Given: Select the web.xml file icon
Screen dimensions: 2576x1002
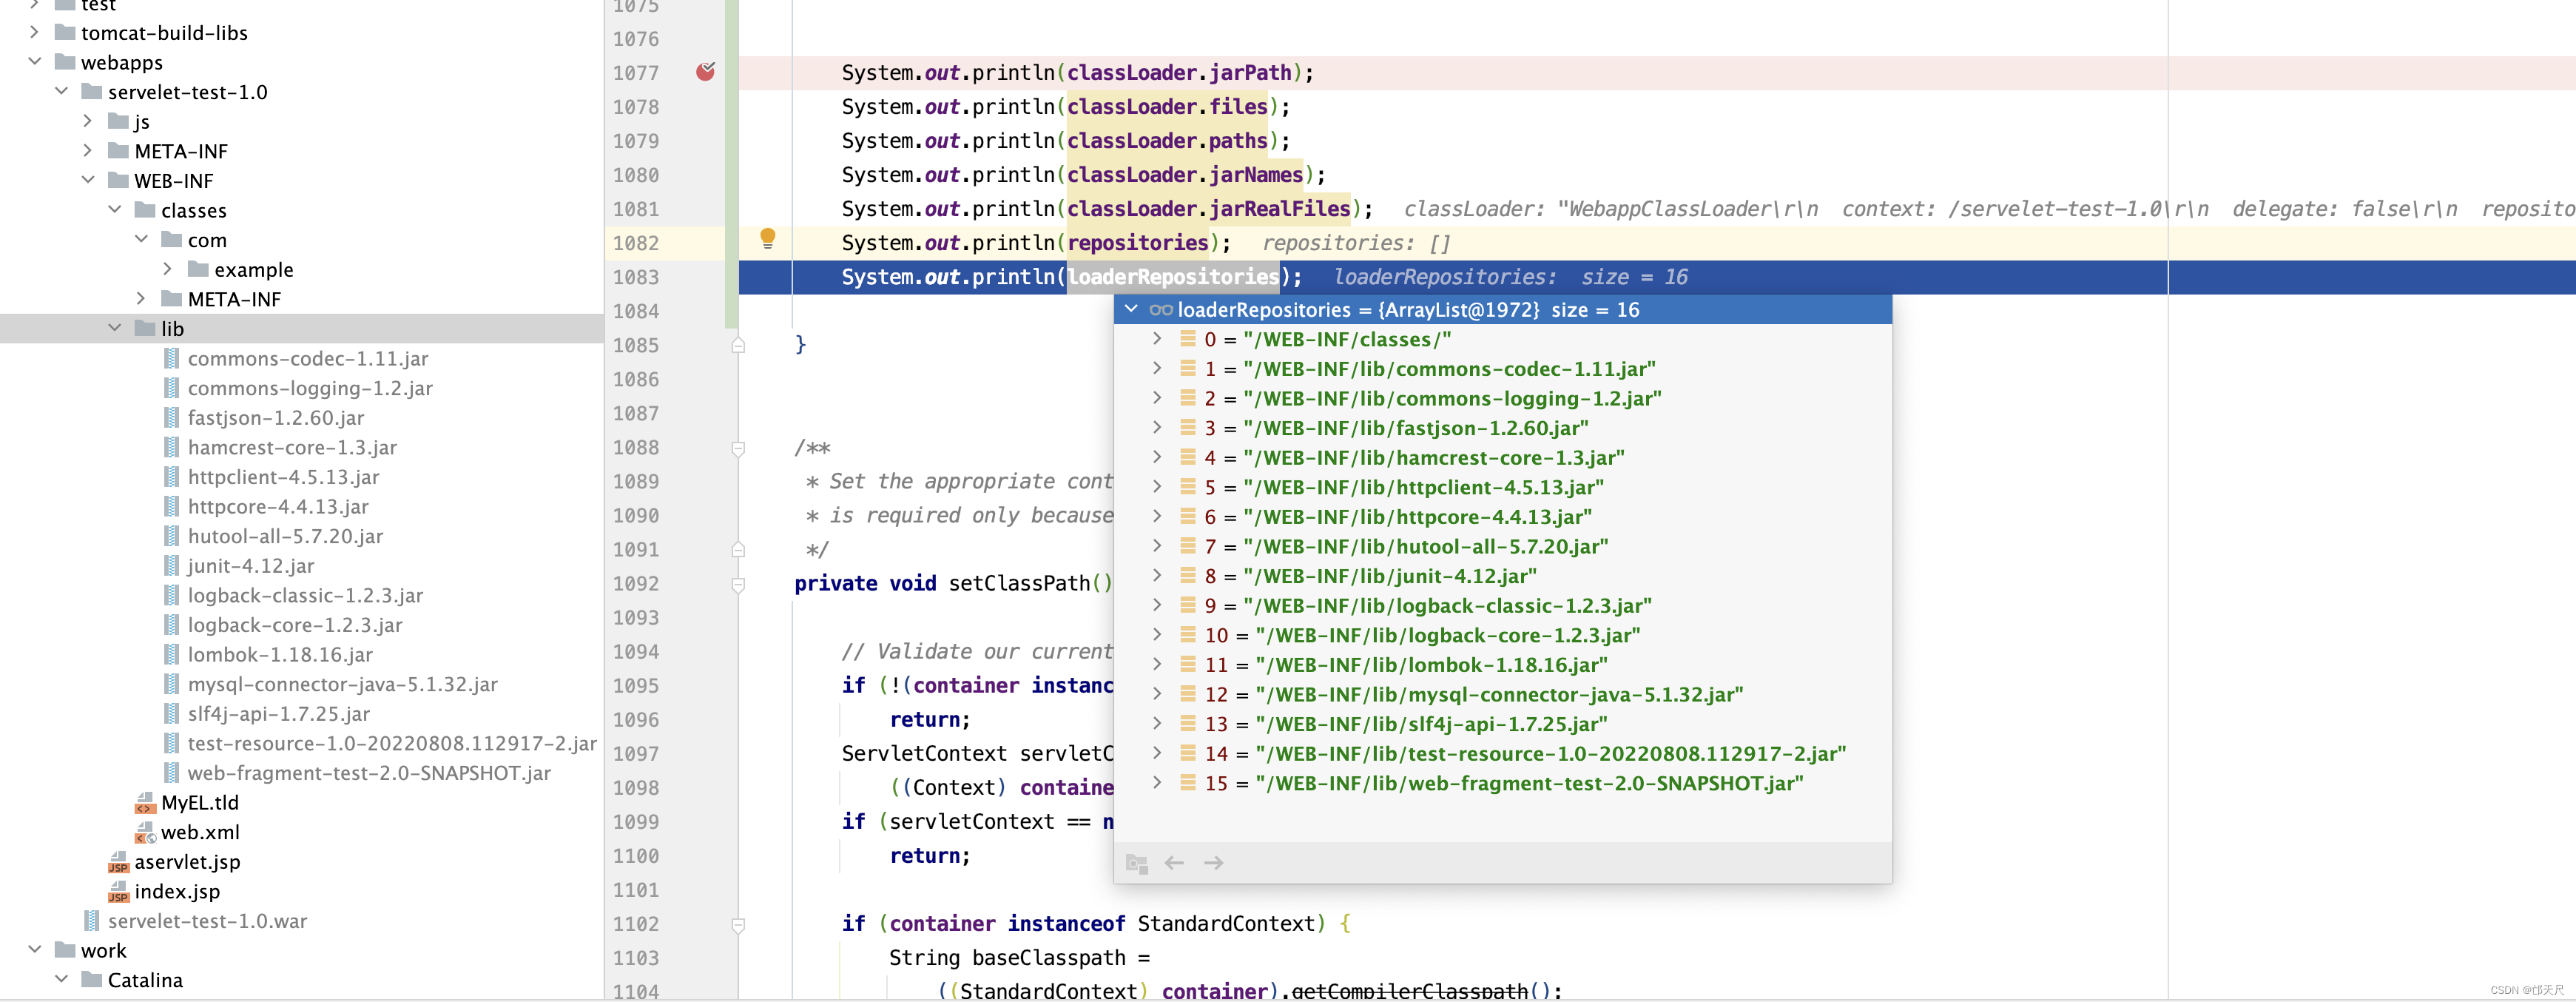Looking at the screenshot, I should pyautogui.click(x=145, y=832).
